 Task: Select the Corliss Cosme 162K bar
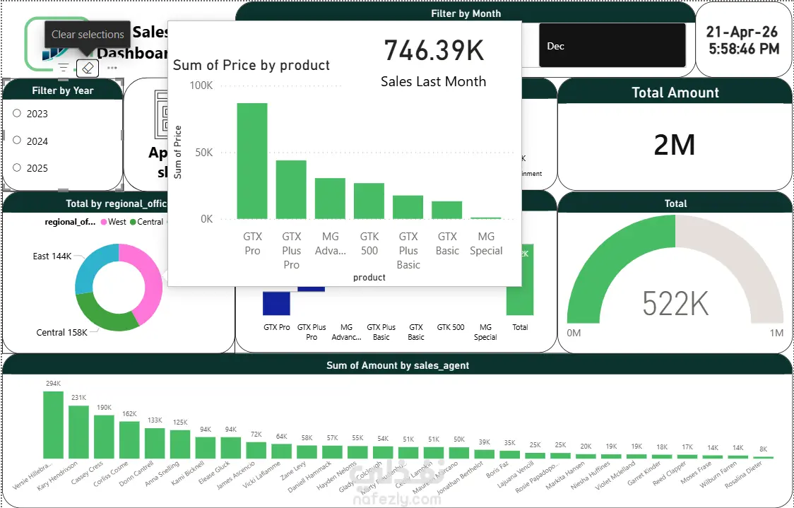pos(129,440)
